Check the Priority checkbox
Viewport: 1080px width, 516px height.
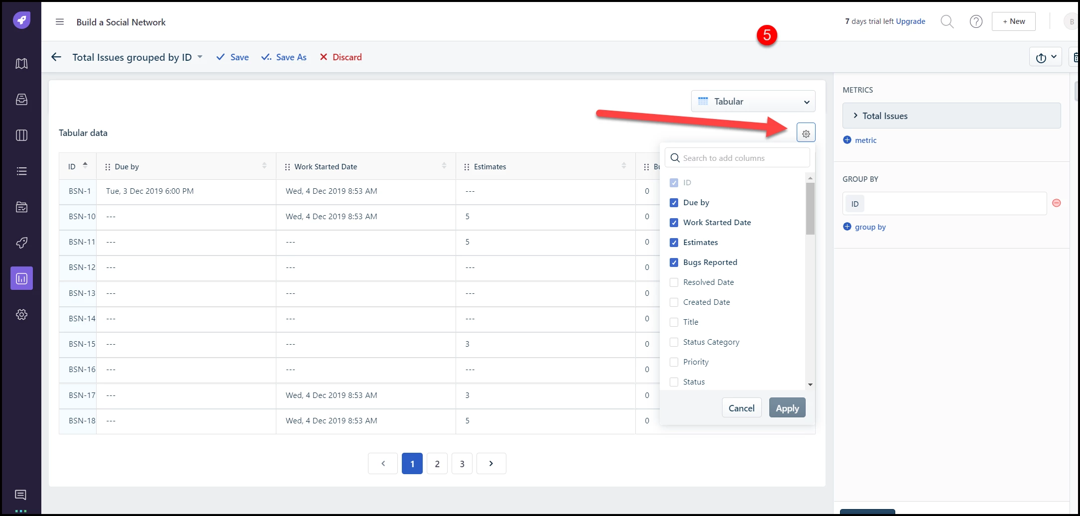coord(674,362)
